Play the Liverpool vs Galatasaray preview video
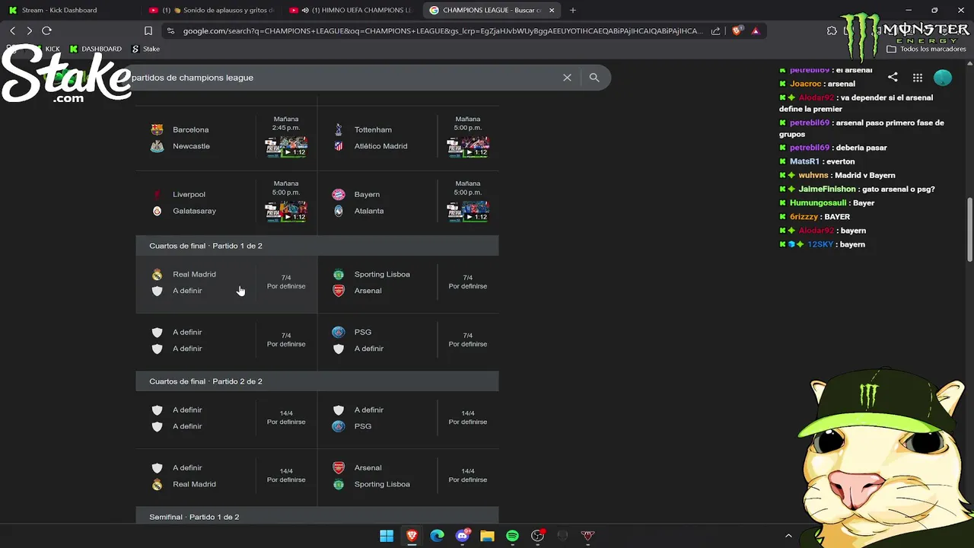 point(286,212)
